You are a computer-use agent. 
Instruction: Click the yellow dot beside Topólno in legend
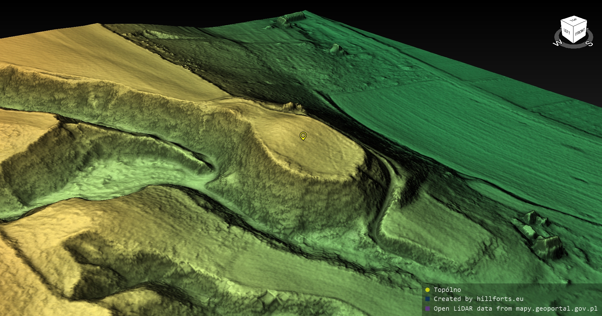[x=427, y=290]
